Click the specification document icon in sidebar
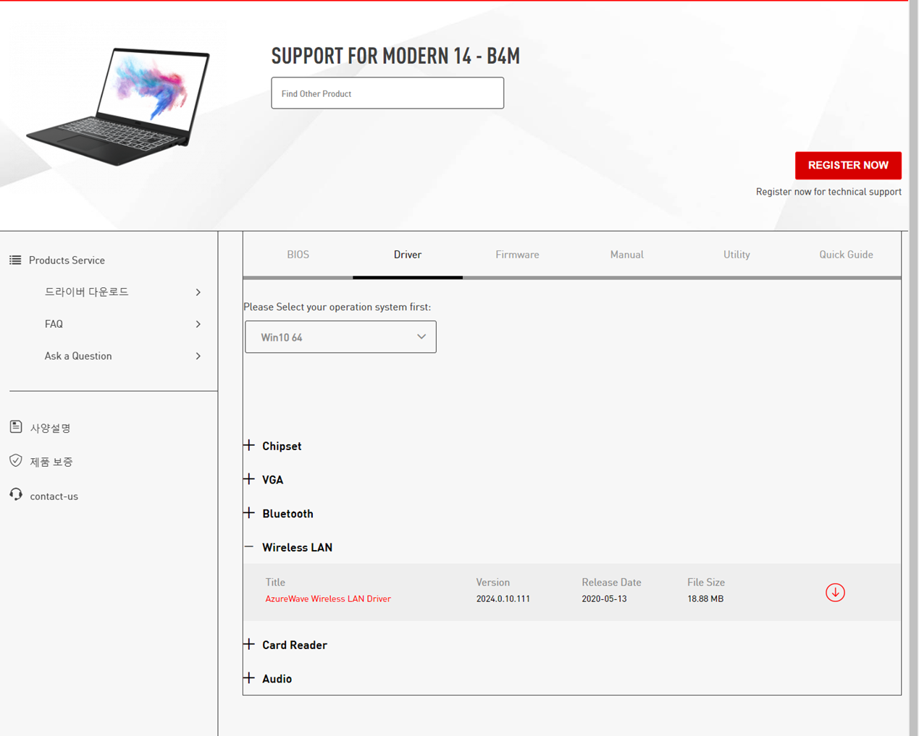 16,427
